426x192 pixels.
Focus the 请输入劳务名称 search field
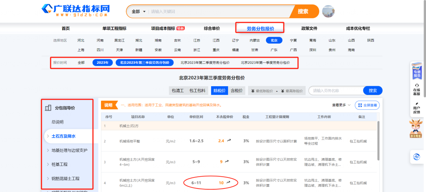coord(336,90)
